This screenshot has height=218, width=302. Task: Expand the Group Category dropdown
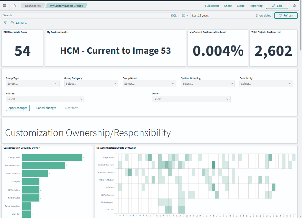pyautogui.click(x=91, y=84)
